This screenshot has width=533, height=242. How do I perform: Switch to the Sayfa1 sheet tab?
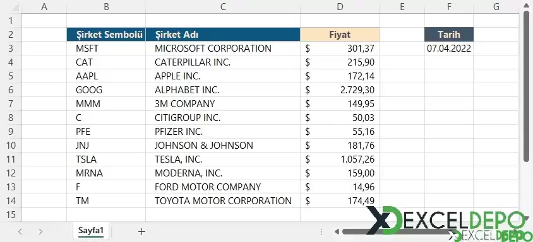click(x=91, y=231)
